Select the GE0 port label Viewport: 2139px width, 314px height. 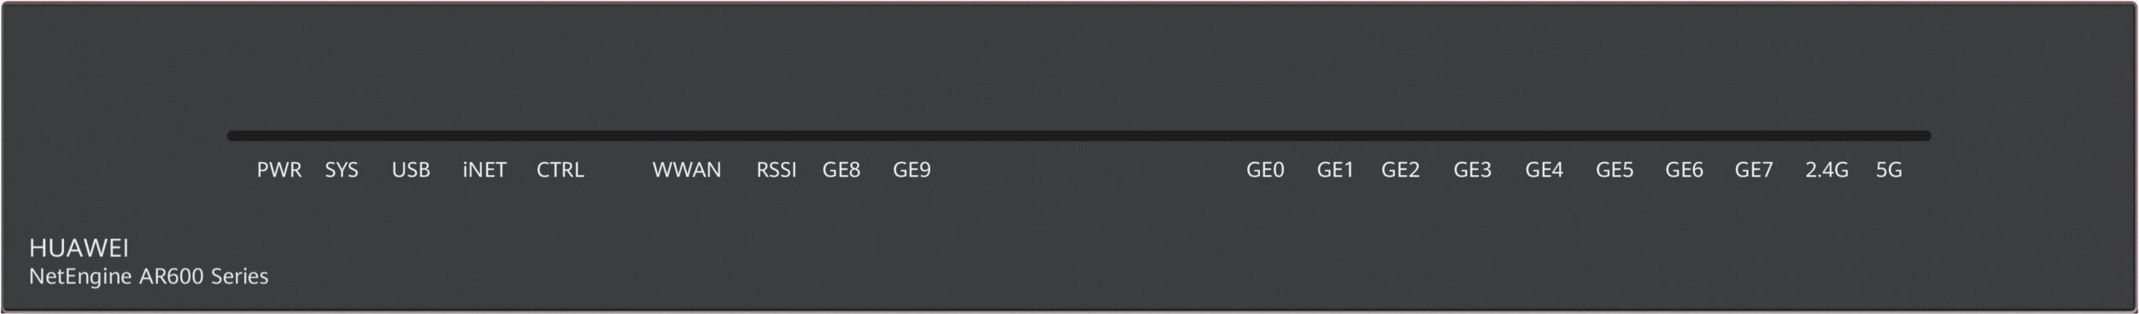tap(1265, 170)
